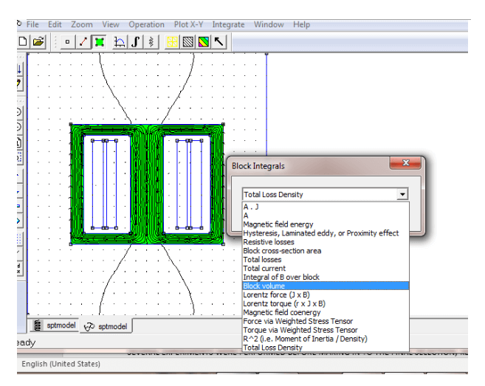Select the red line contour mode icon
Viewport: 485px width, 386px height.
pyautogui.click(x=83, y=42)
